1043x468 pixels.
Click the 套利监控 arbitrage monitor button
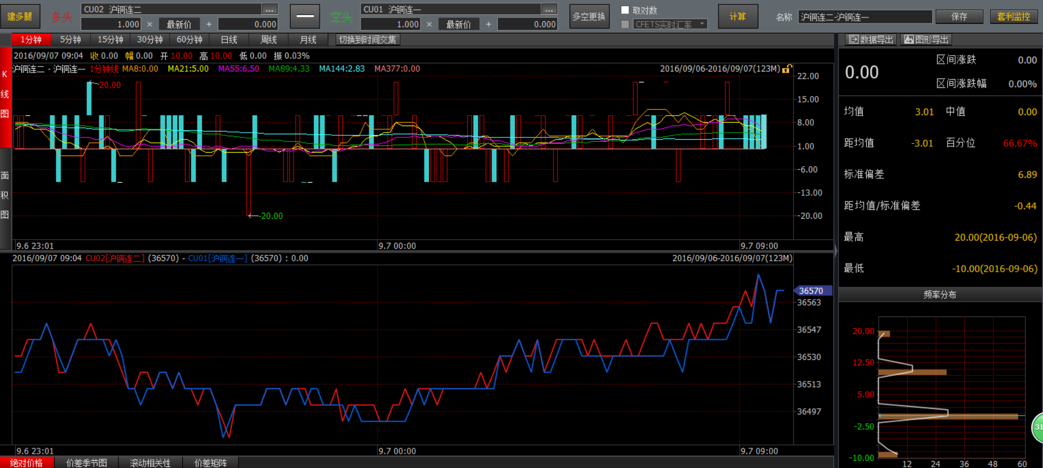tap(1014, 16)
